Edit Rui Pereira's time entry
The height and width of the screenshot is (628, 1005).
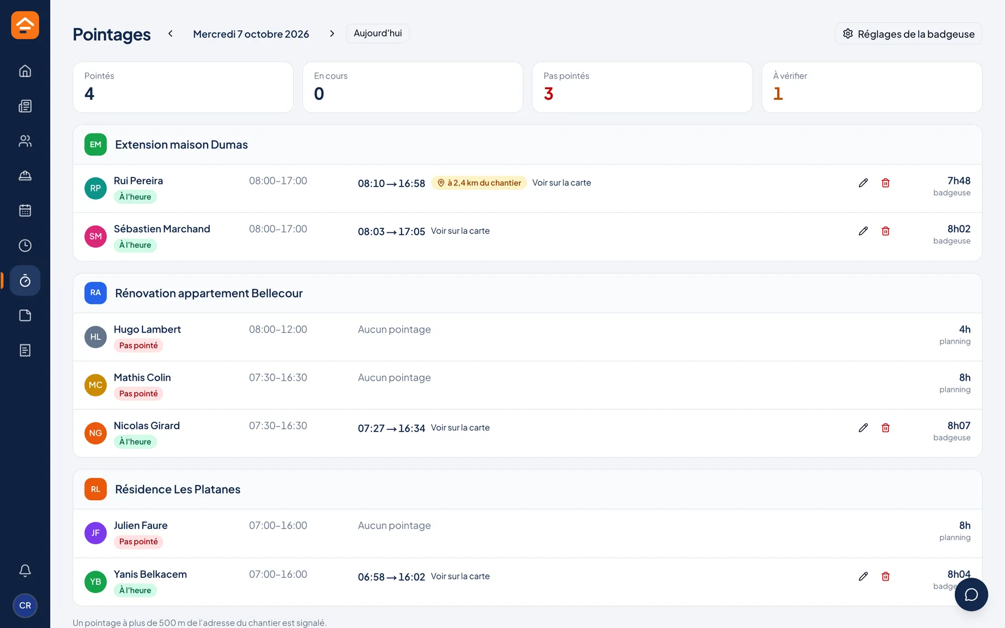pos(863,183)
